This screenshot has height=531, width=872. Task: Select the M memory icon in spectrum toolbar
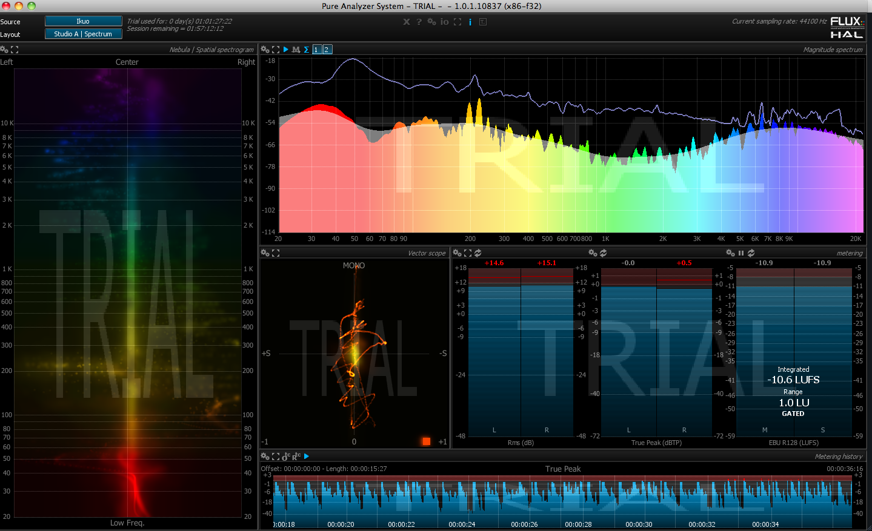296,50
